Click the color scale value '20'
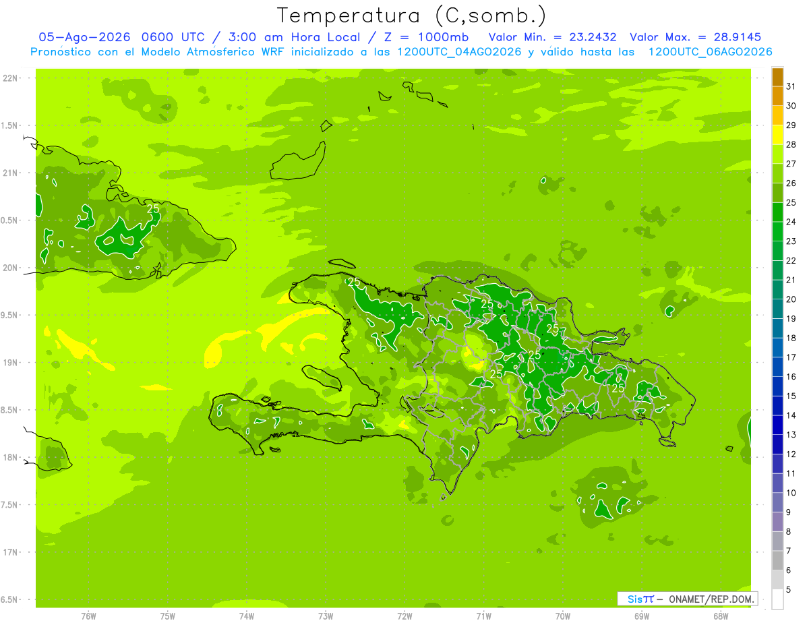 (791, 299)
